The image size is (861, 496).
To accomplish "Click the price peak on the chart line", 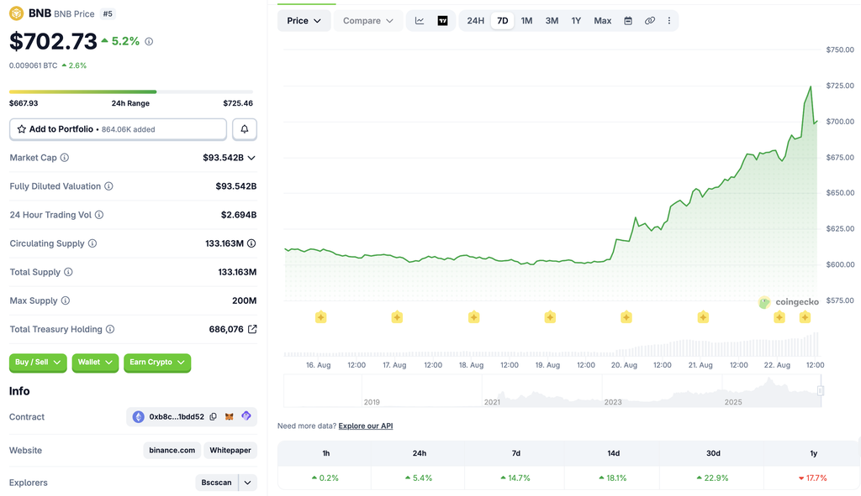I will click(811, 86).
